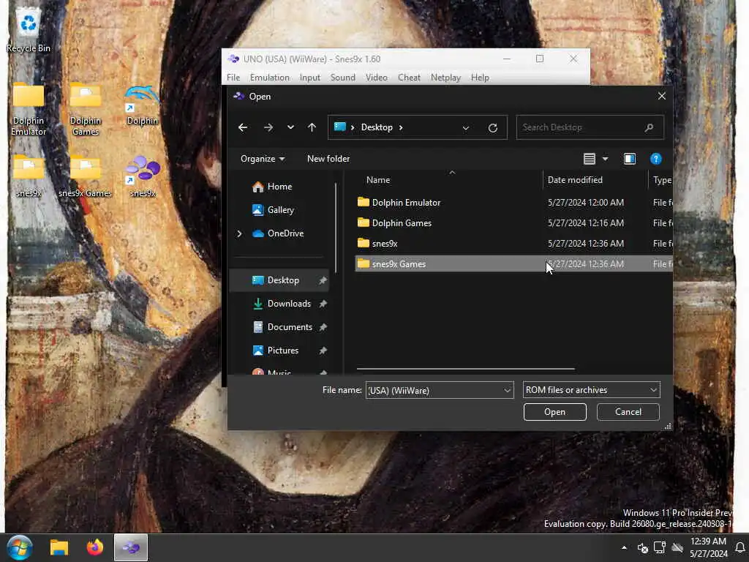The width and height of the screenshot is (749, 562).
Task: Click the File name text field
Action: point(434,391)
